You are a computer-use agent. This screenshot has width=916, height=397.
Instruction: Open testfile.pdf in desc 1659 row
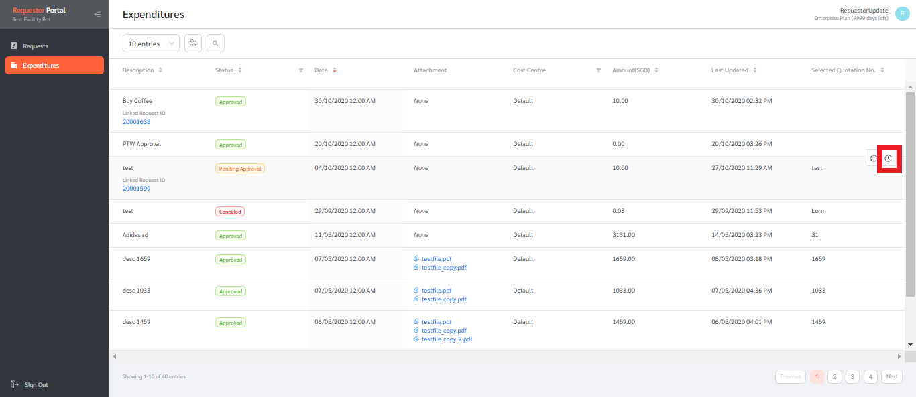point(437,259)
